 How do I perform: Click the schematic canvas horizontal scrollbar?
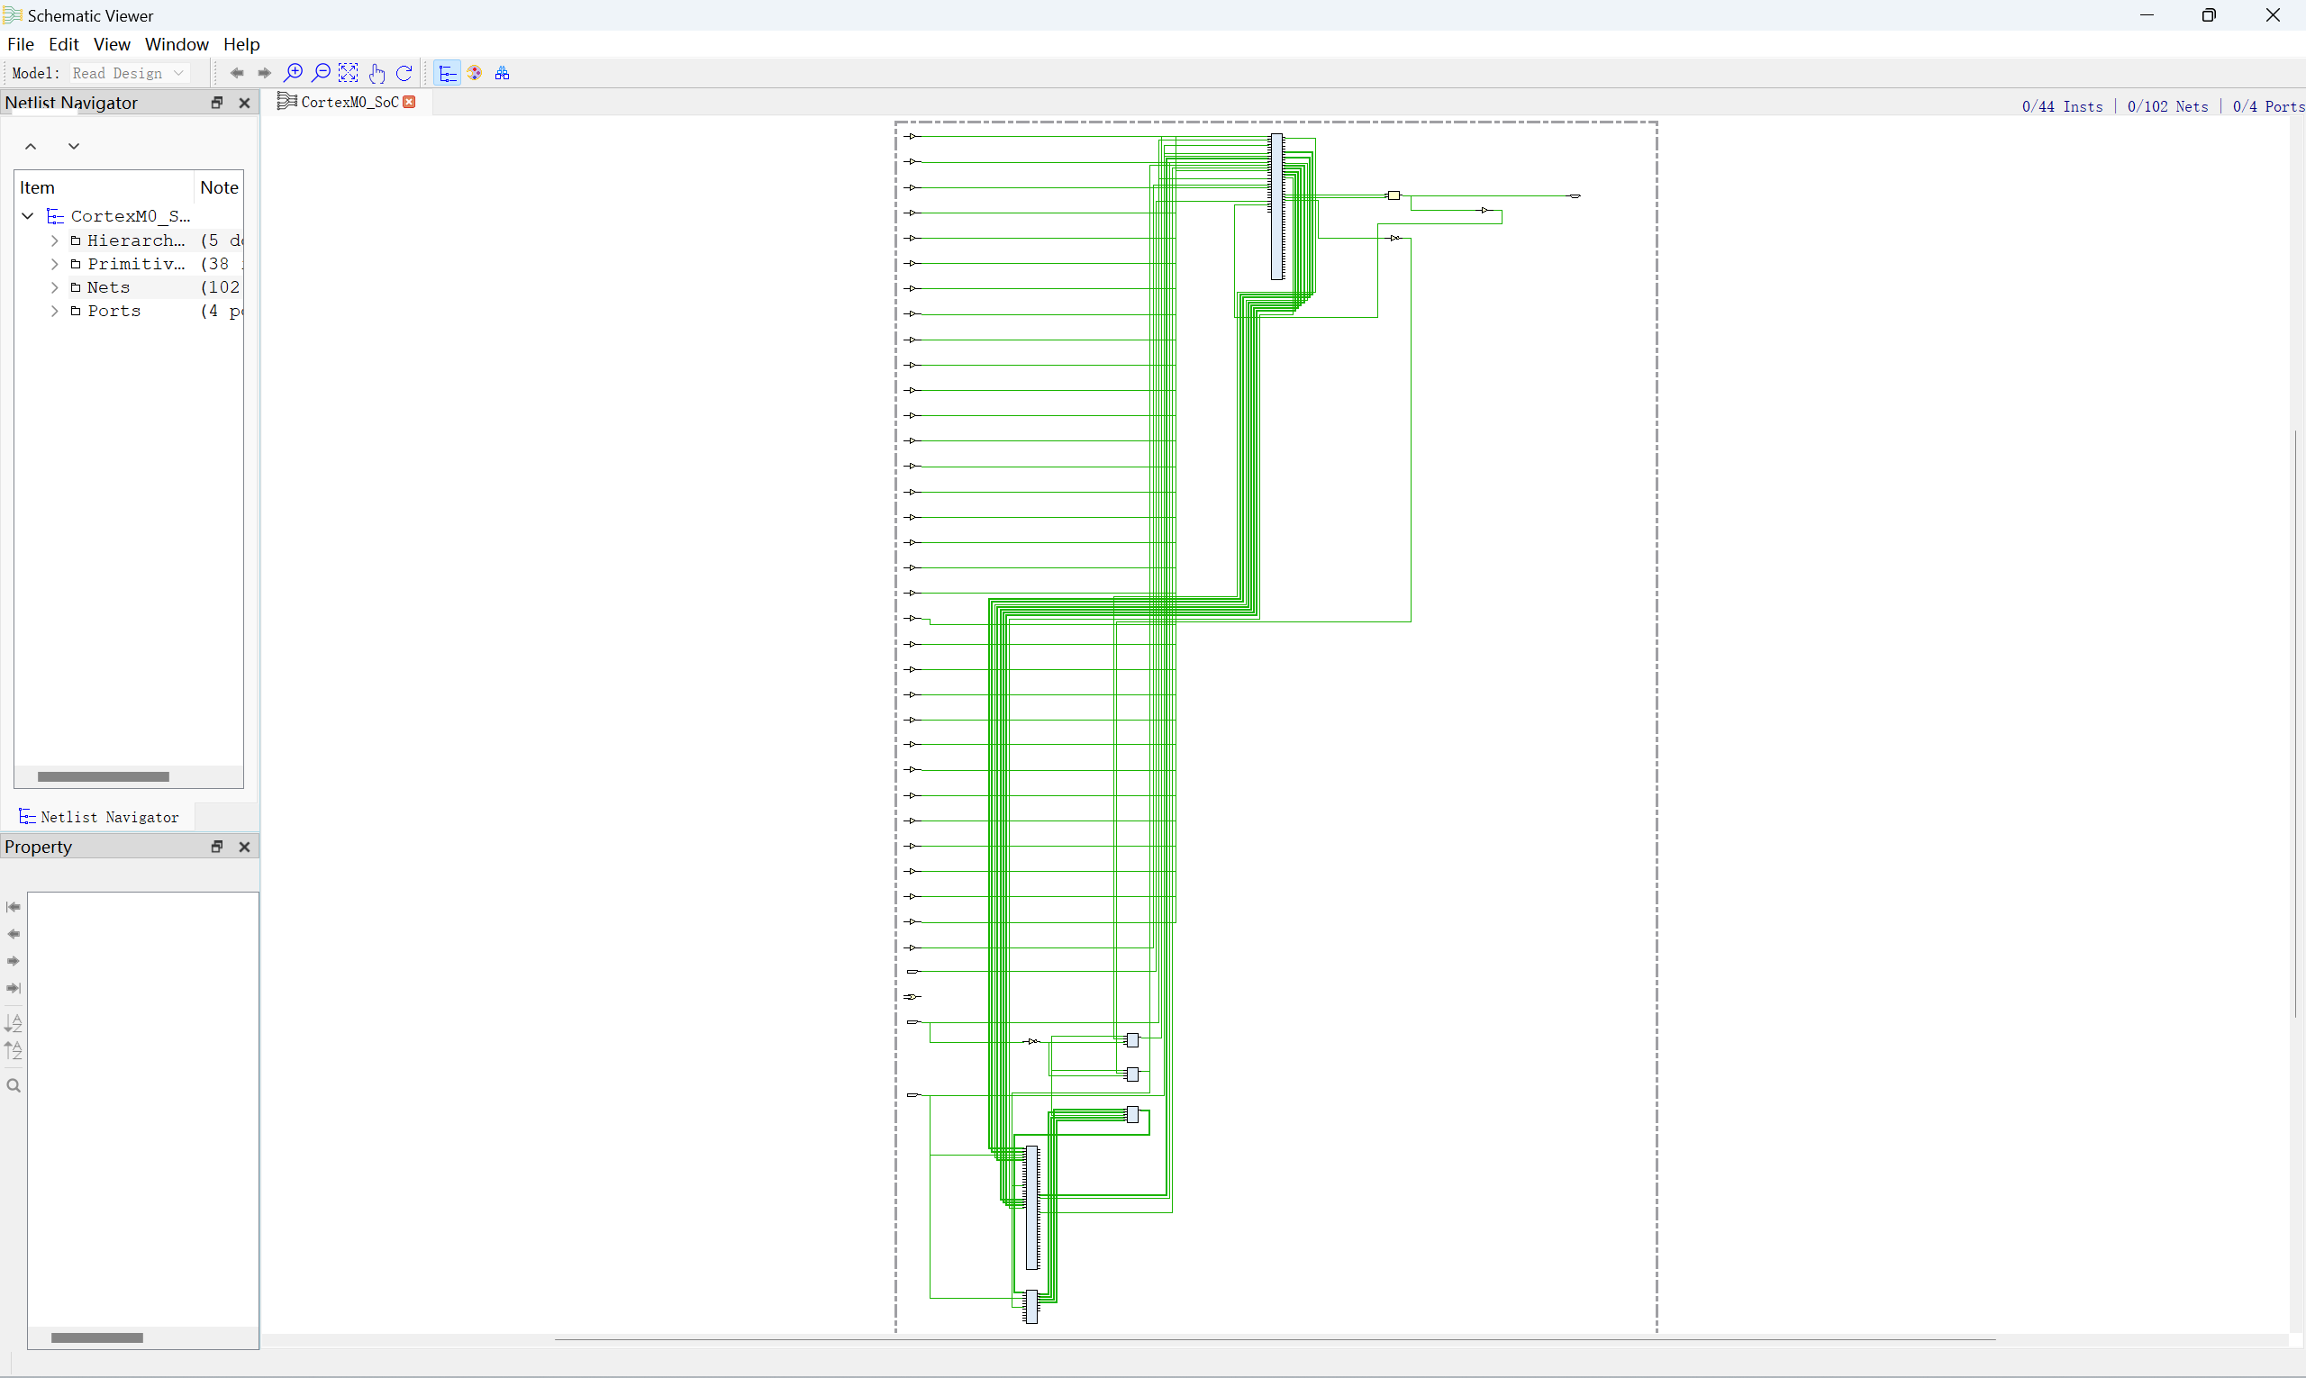1276,1340
